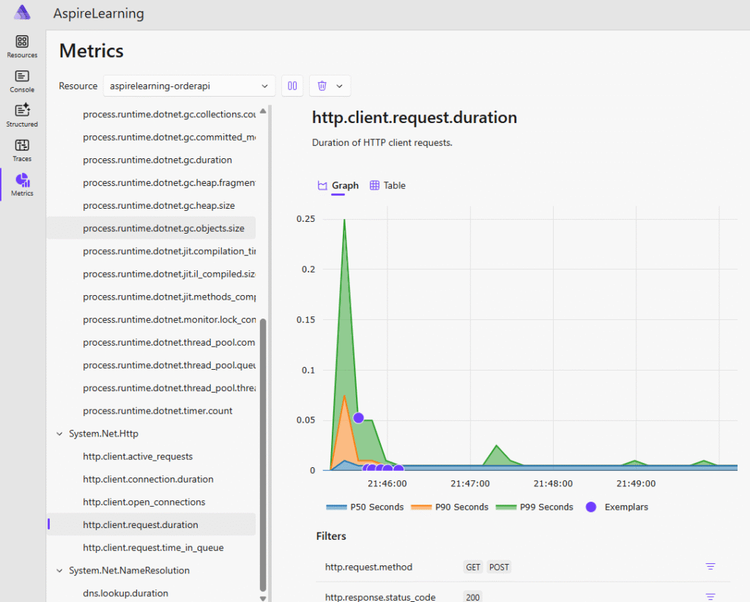Viewport: 750px width, 602px height.
Task: Switch to the Table tab
Action: 388,185
